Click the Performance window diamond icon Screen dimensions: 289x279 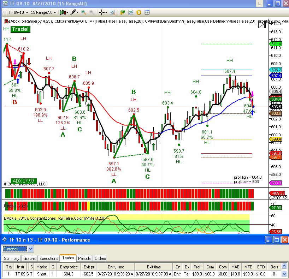tap(5, 239)
